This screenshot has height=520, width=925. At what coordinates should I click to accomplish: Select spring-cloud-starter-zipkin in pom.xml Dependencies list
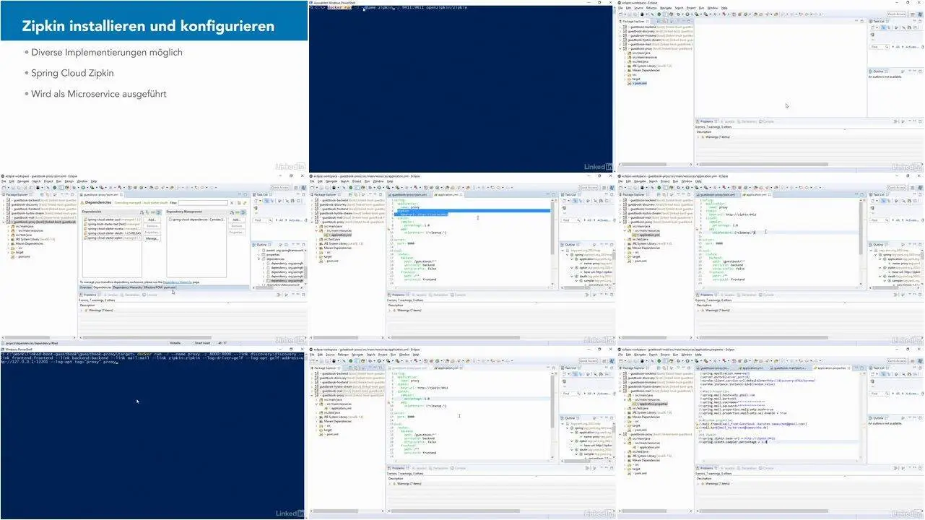tap(113, 238)
